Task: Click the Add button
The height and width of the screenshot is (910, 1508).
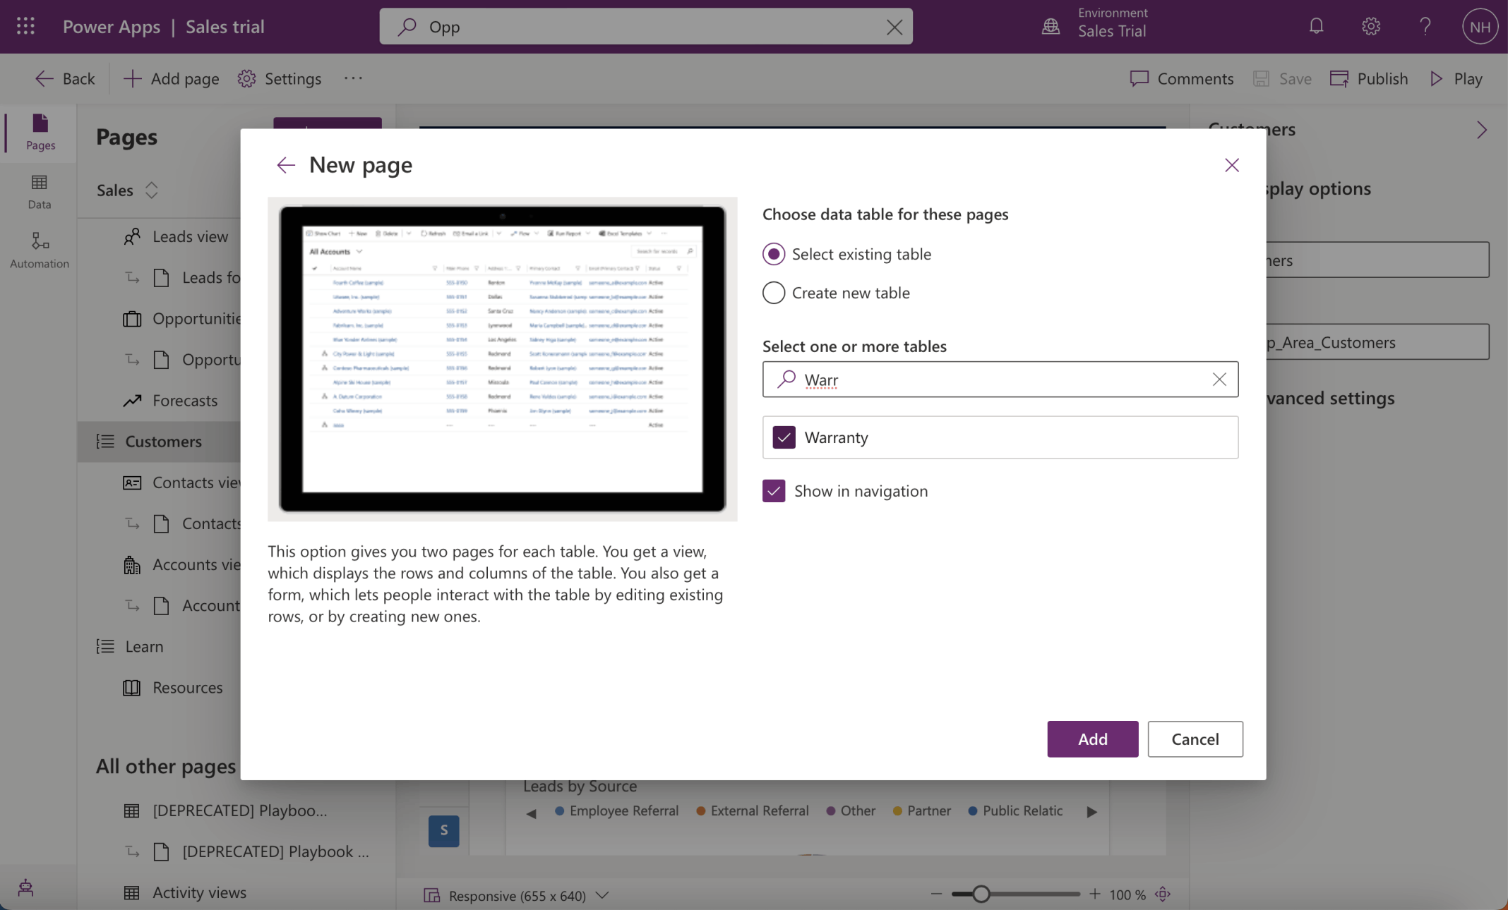Action: point(1092,739)
